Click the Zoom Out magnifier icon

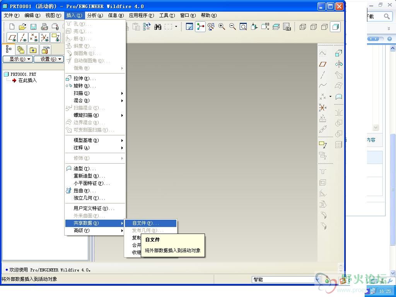232,27
